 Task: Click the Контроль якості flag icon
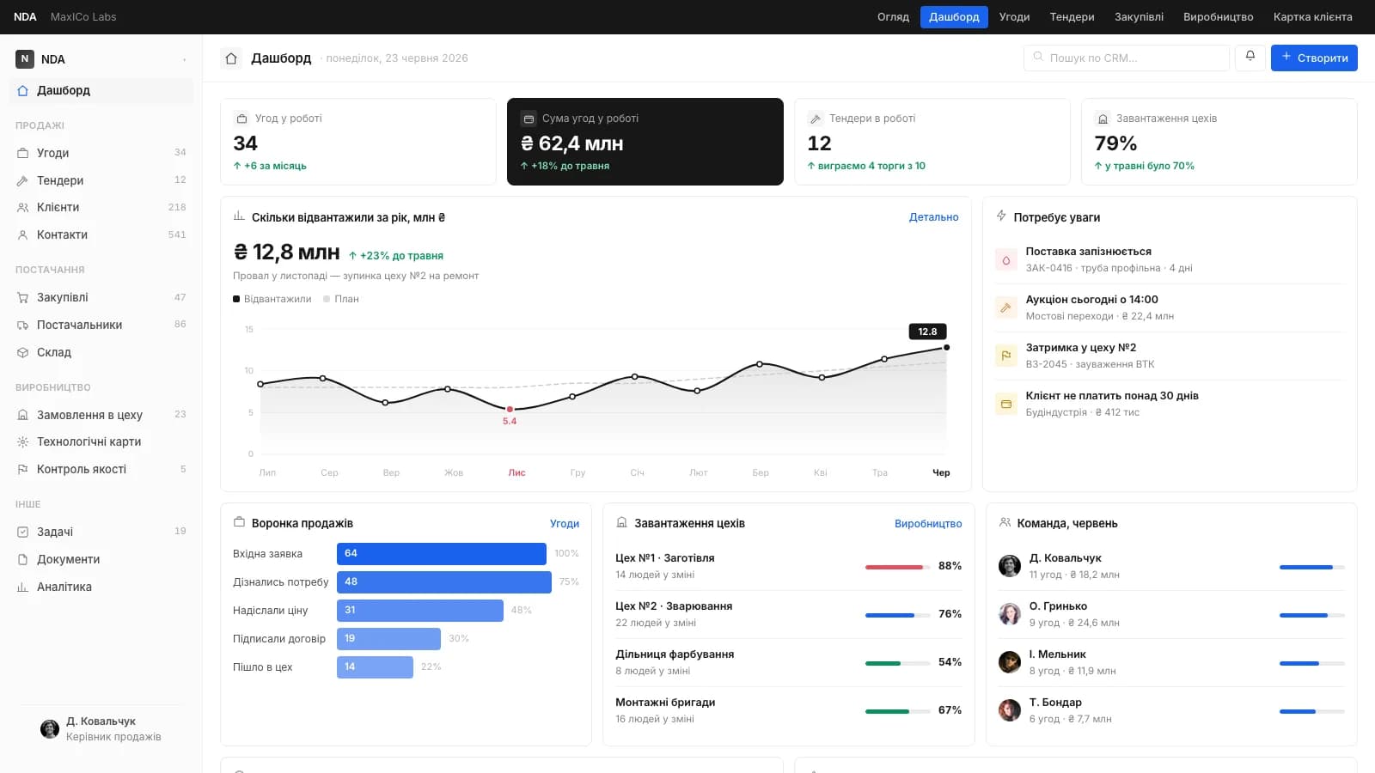pos(23,469)
